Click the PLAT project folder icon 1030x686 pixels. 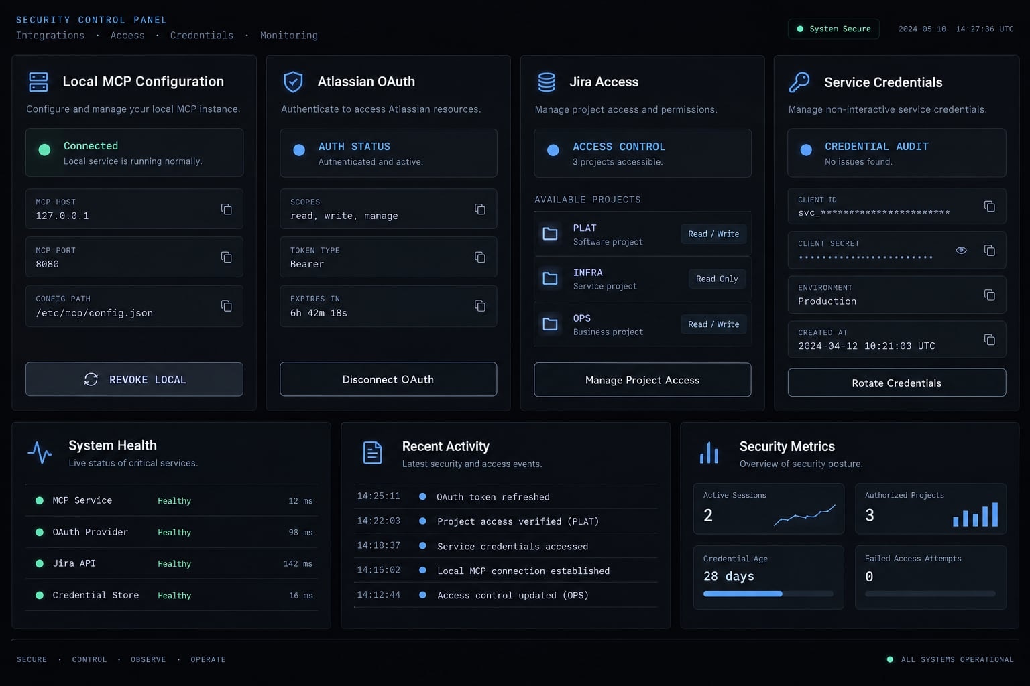(x=550, y=234)
